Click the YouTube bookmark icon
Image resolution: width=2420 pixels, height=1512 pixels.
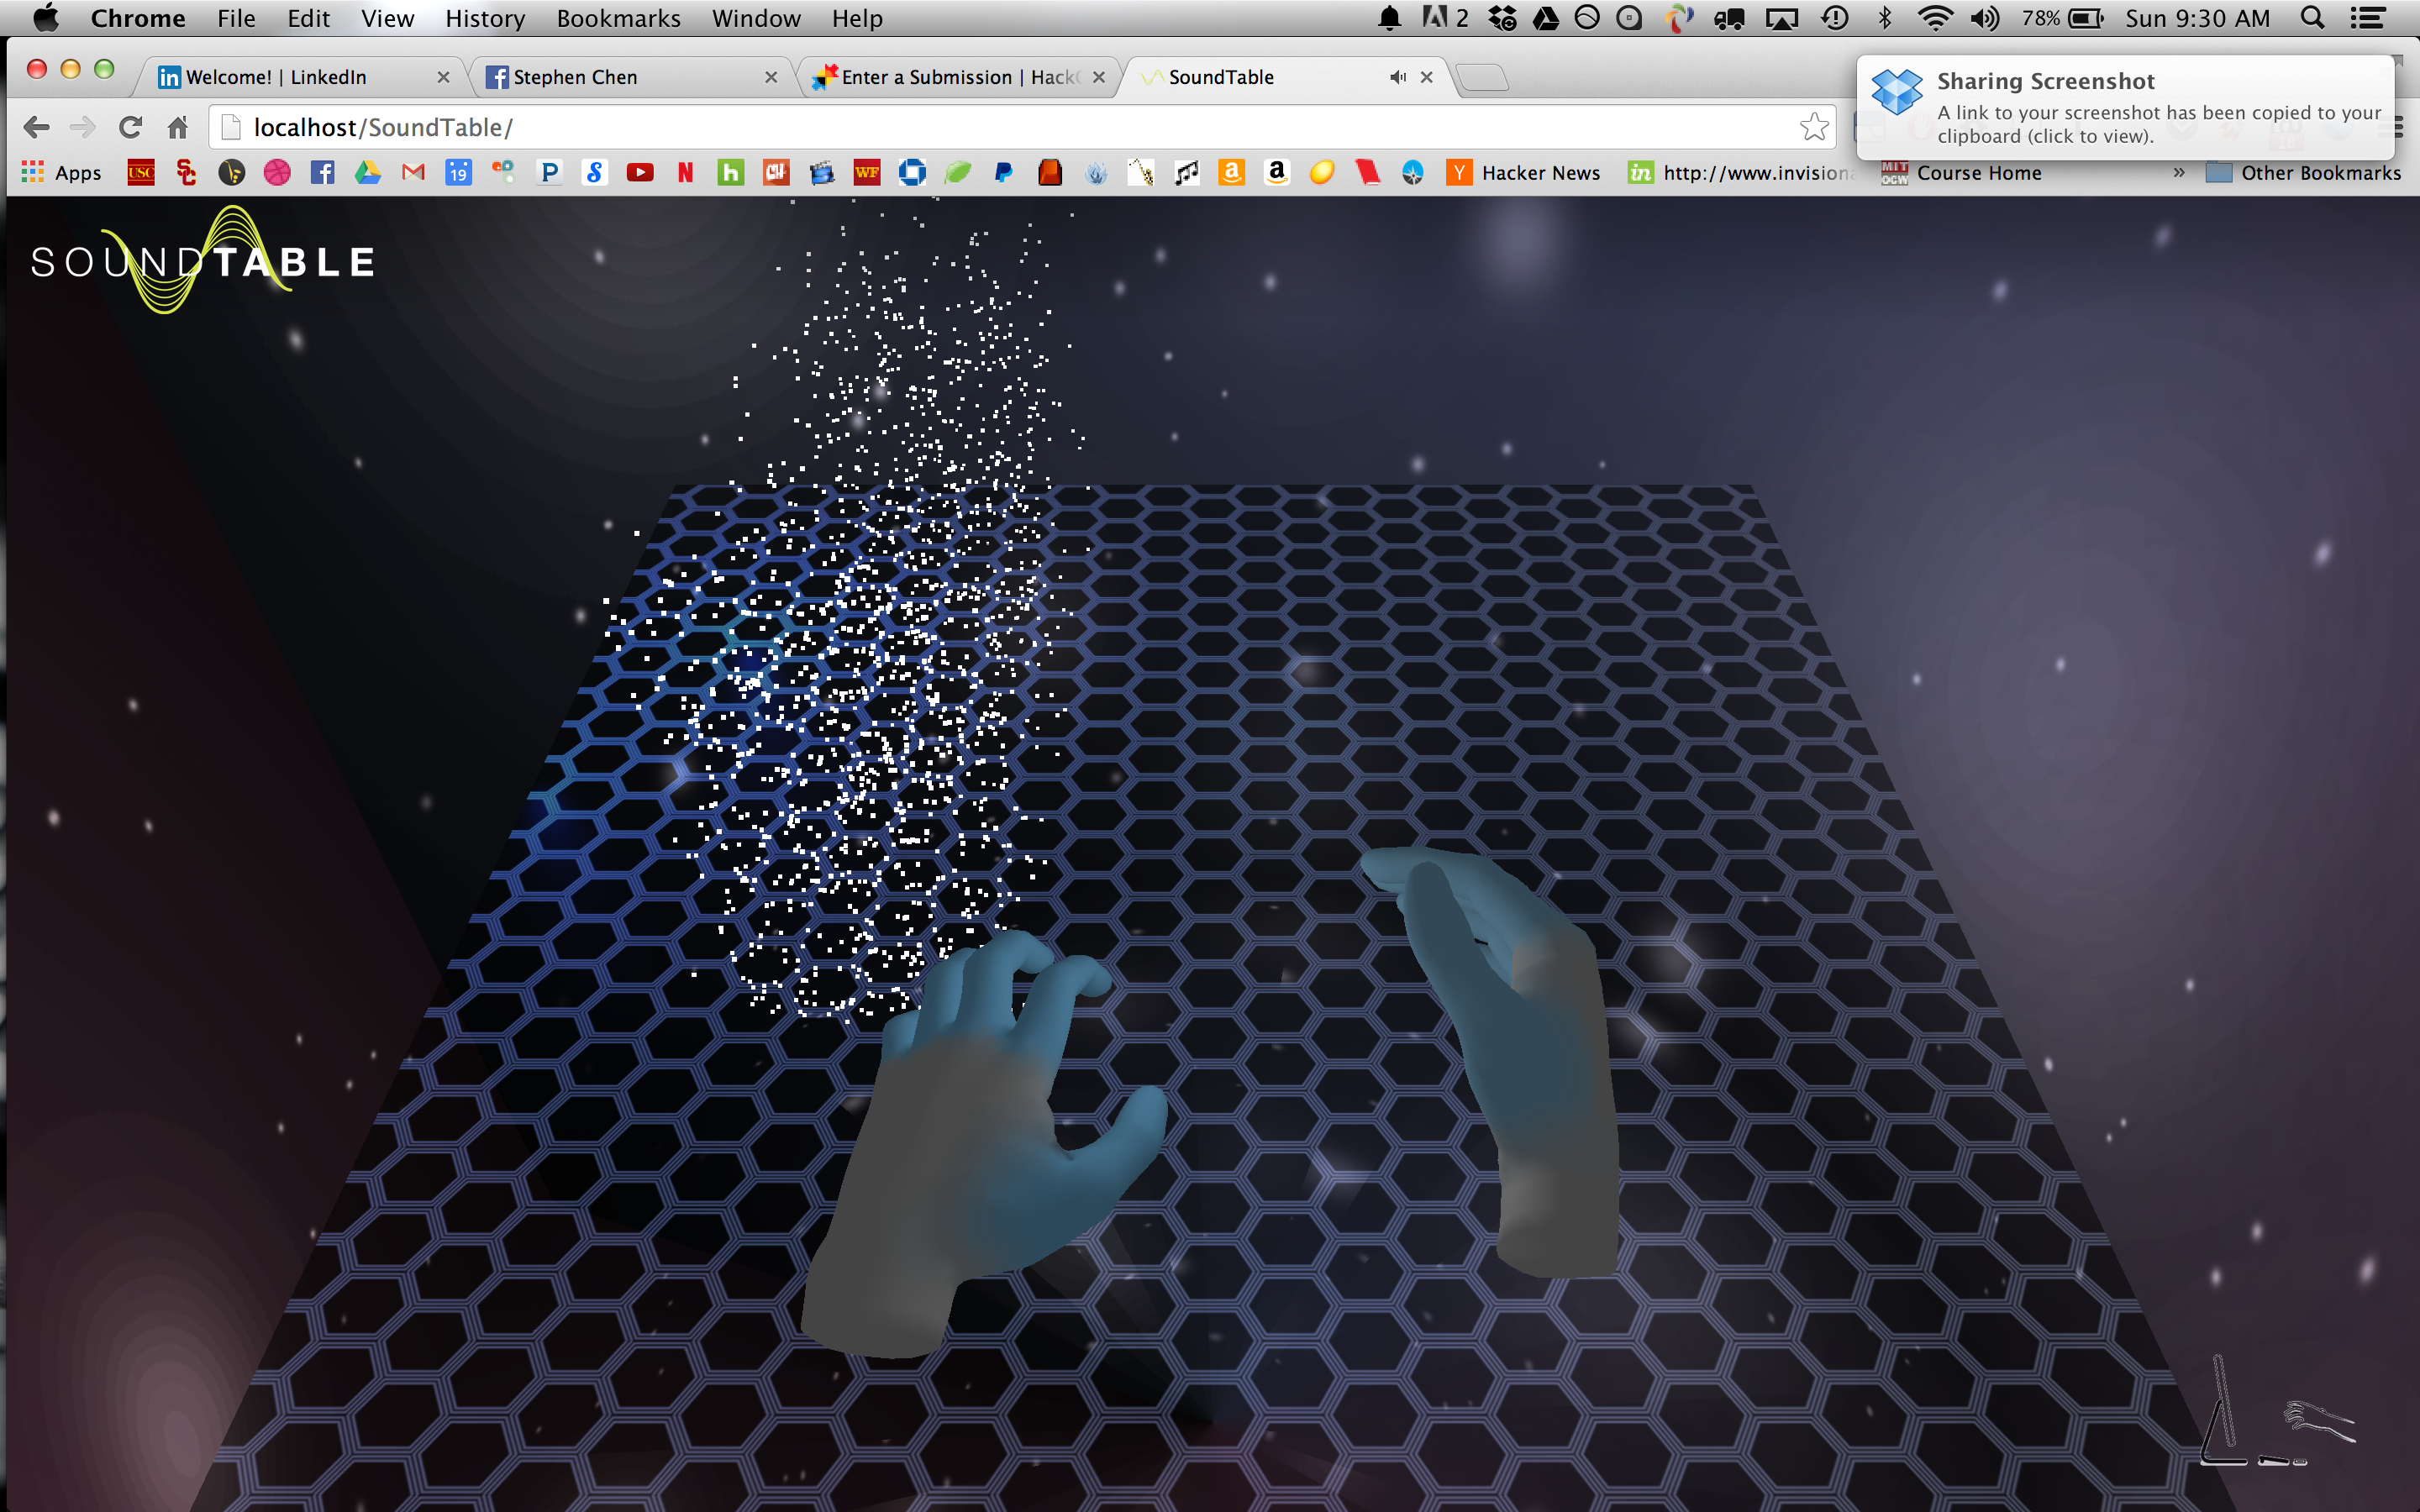(640, 173)
